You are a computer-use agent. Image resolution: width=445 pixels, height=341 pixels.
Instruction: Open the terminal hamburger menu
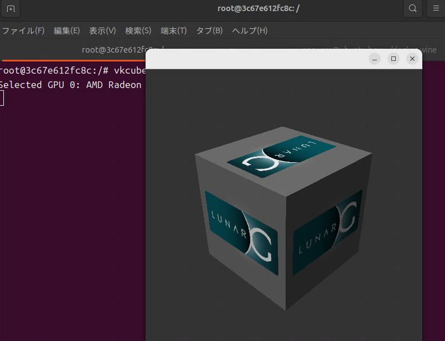click(435, 9)
